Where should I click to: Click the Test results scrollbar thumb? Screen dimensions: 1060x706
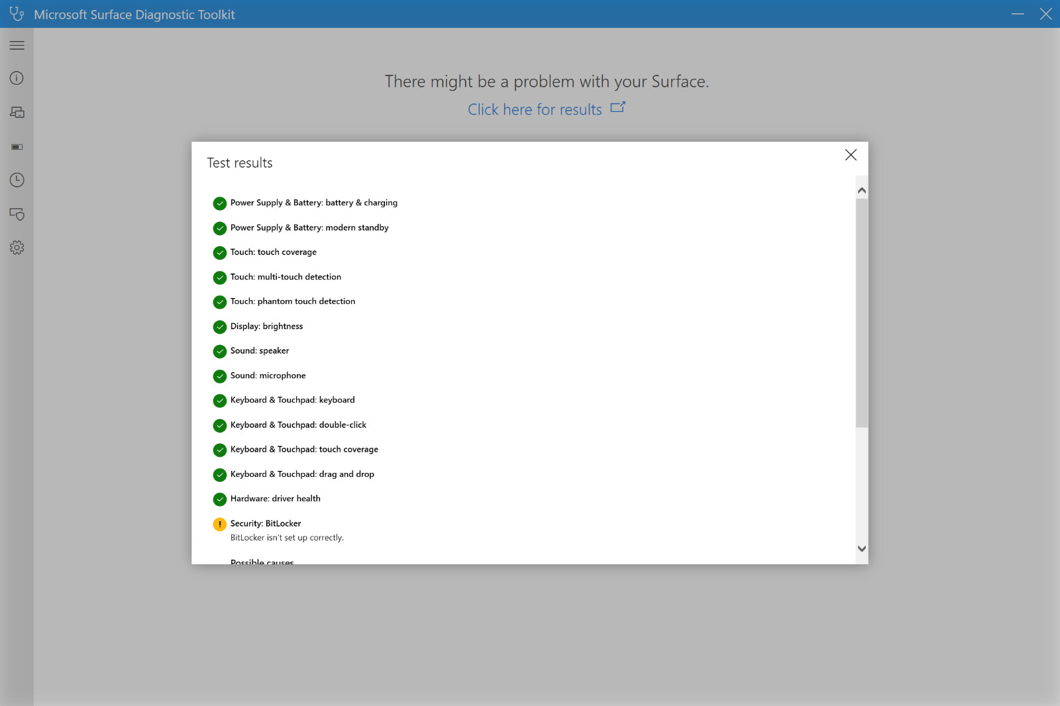coord(861,313)
